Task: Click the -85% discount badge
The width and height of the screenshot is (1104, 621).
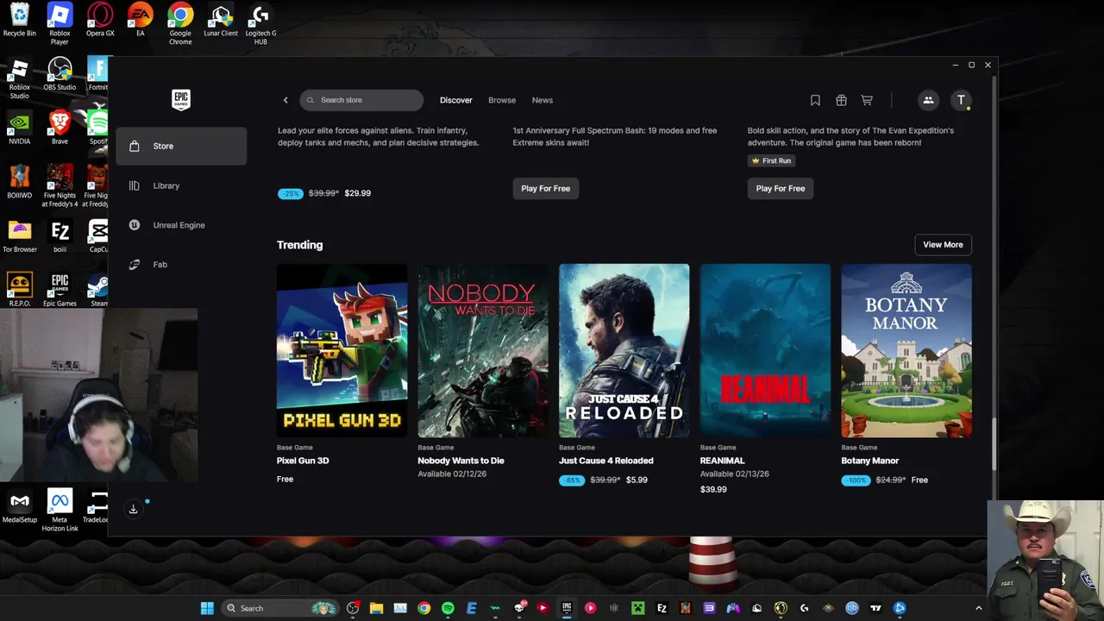Action: 572,480
